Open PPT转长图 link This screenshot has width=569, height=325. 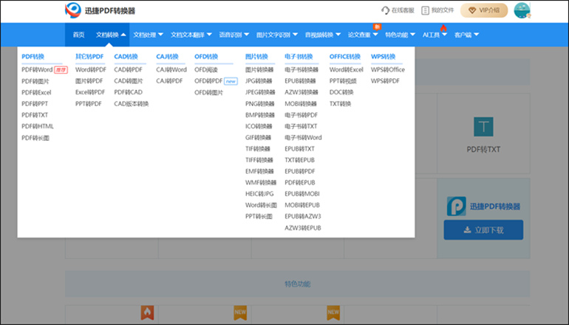pos(259,216)
